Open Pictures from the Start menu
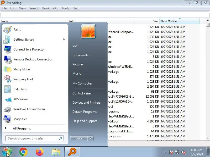Viewport: 210px width, 157px height. (x=78, y=64)
